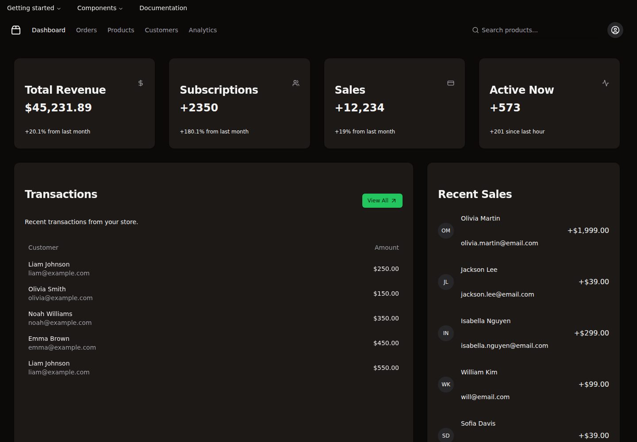
Task: Click the +2350 subscriptions value
Action: [199, 108]
